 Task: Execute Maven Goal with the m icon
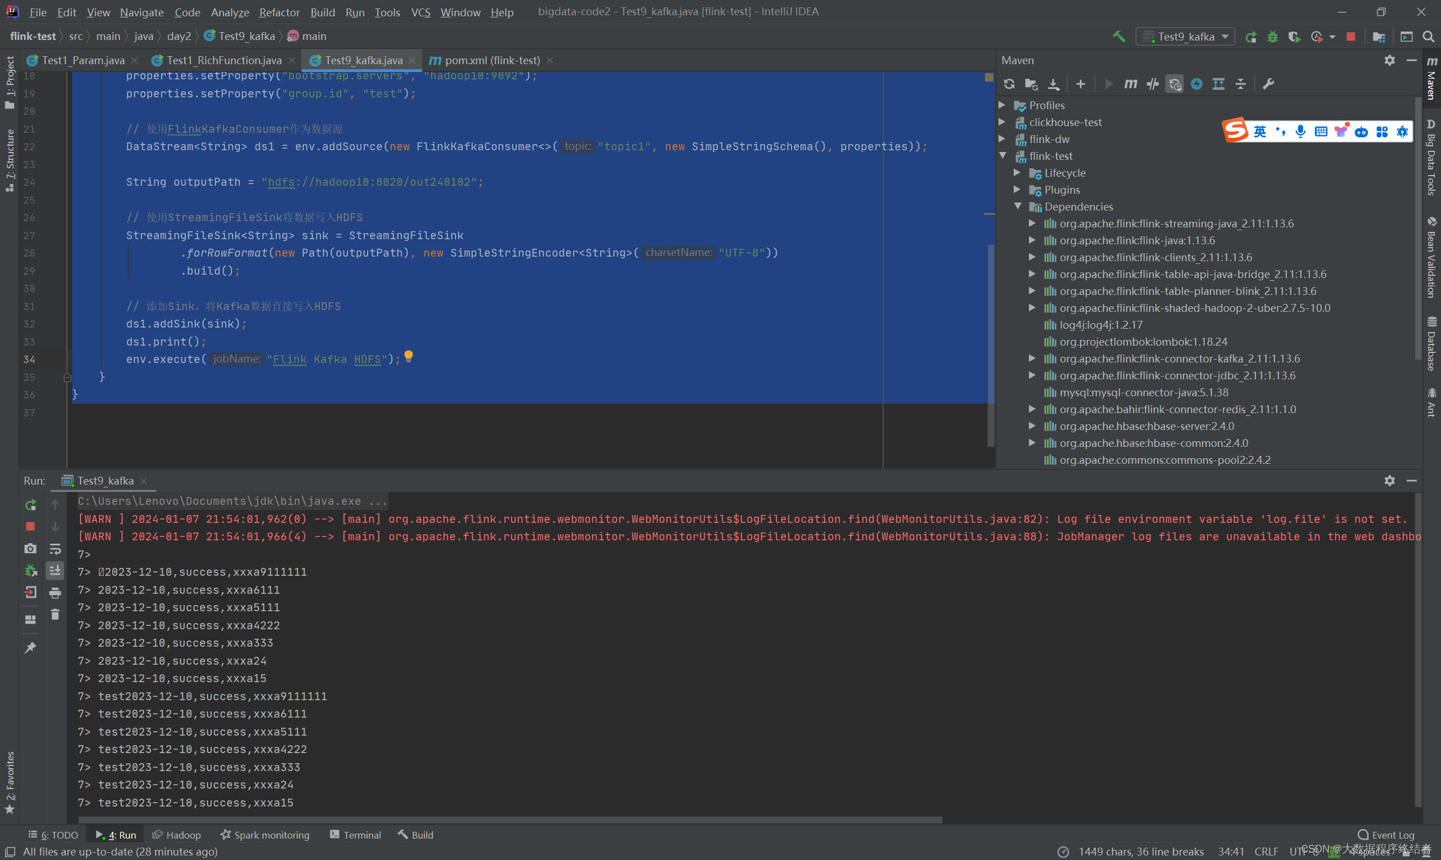1130,84
